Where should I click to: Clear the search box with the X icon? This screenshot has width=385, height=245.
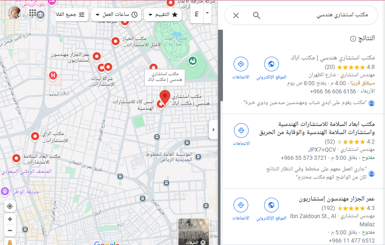(236, 15)
